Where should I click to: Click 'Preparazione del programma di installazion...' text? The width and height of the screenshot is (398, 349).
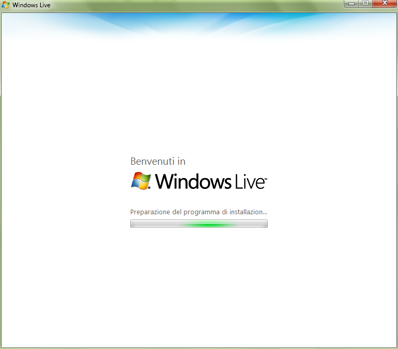(198, 212)
